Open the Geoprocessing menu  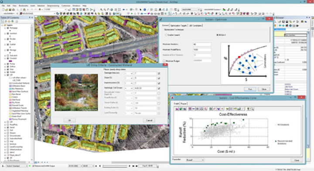coord(53,6)
